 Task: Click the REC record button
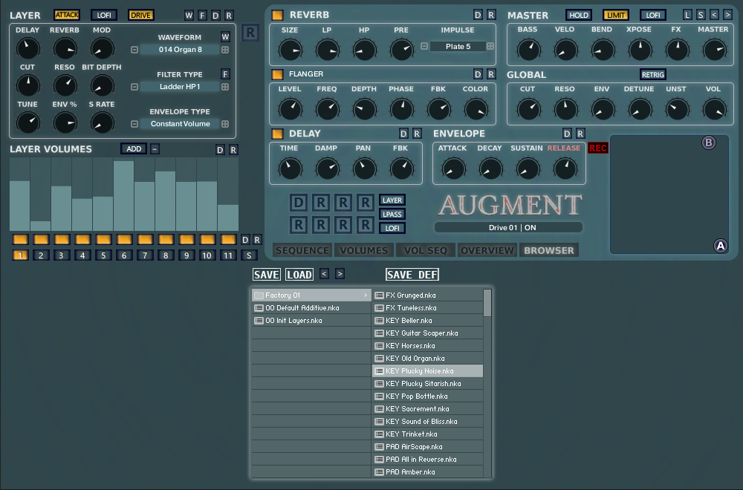tap(597, 148)
